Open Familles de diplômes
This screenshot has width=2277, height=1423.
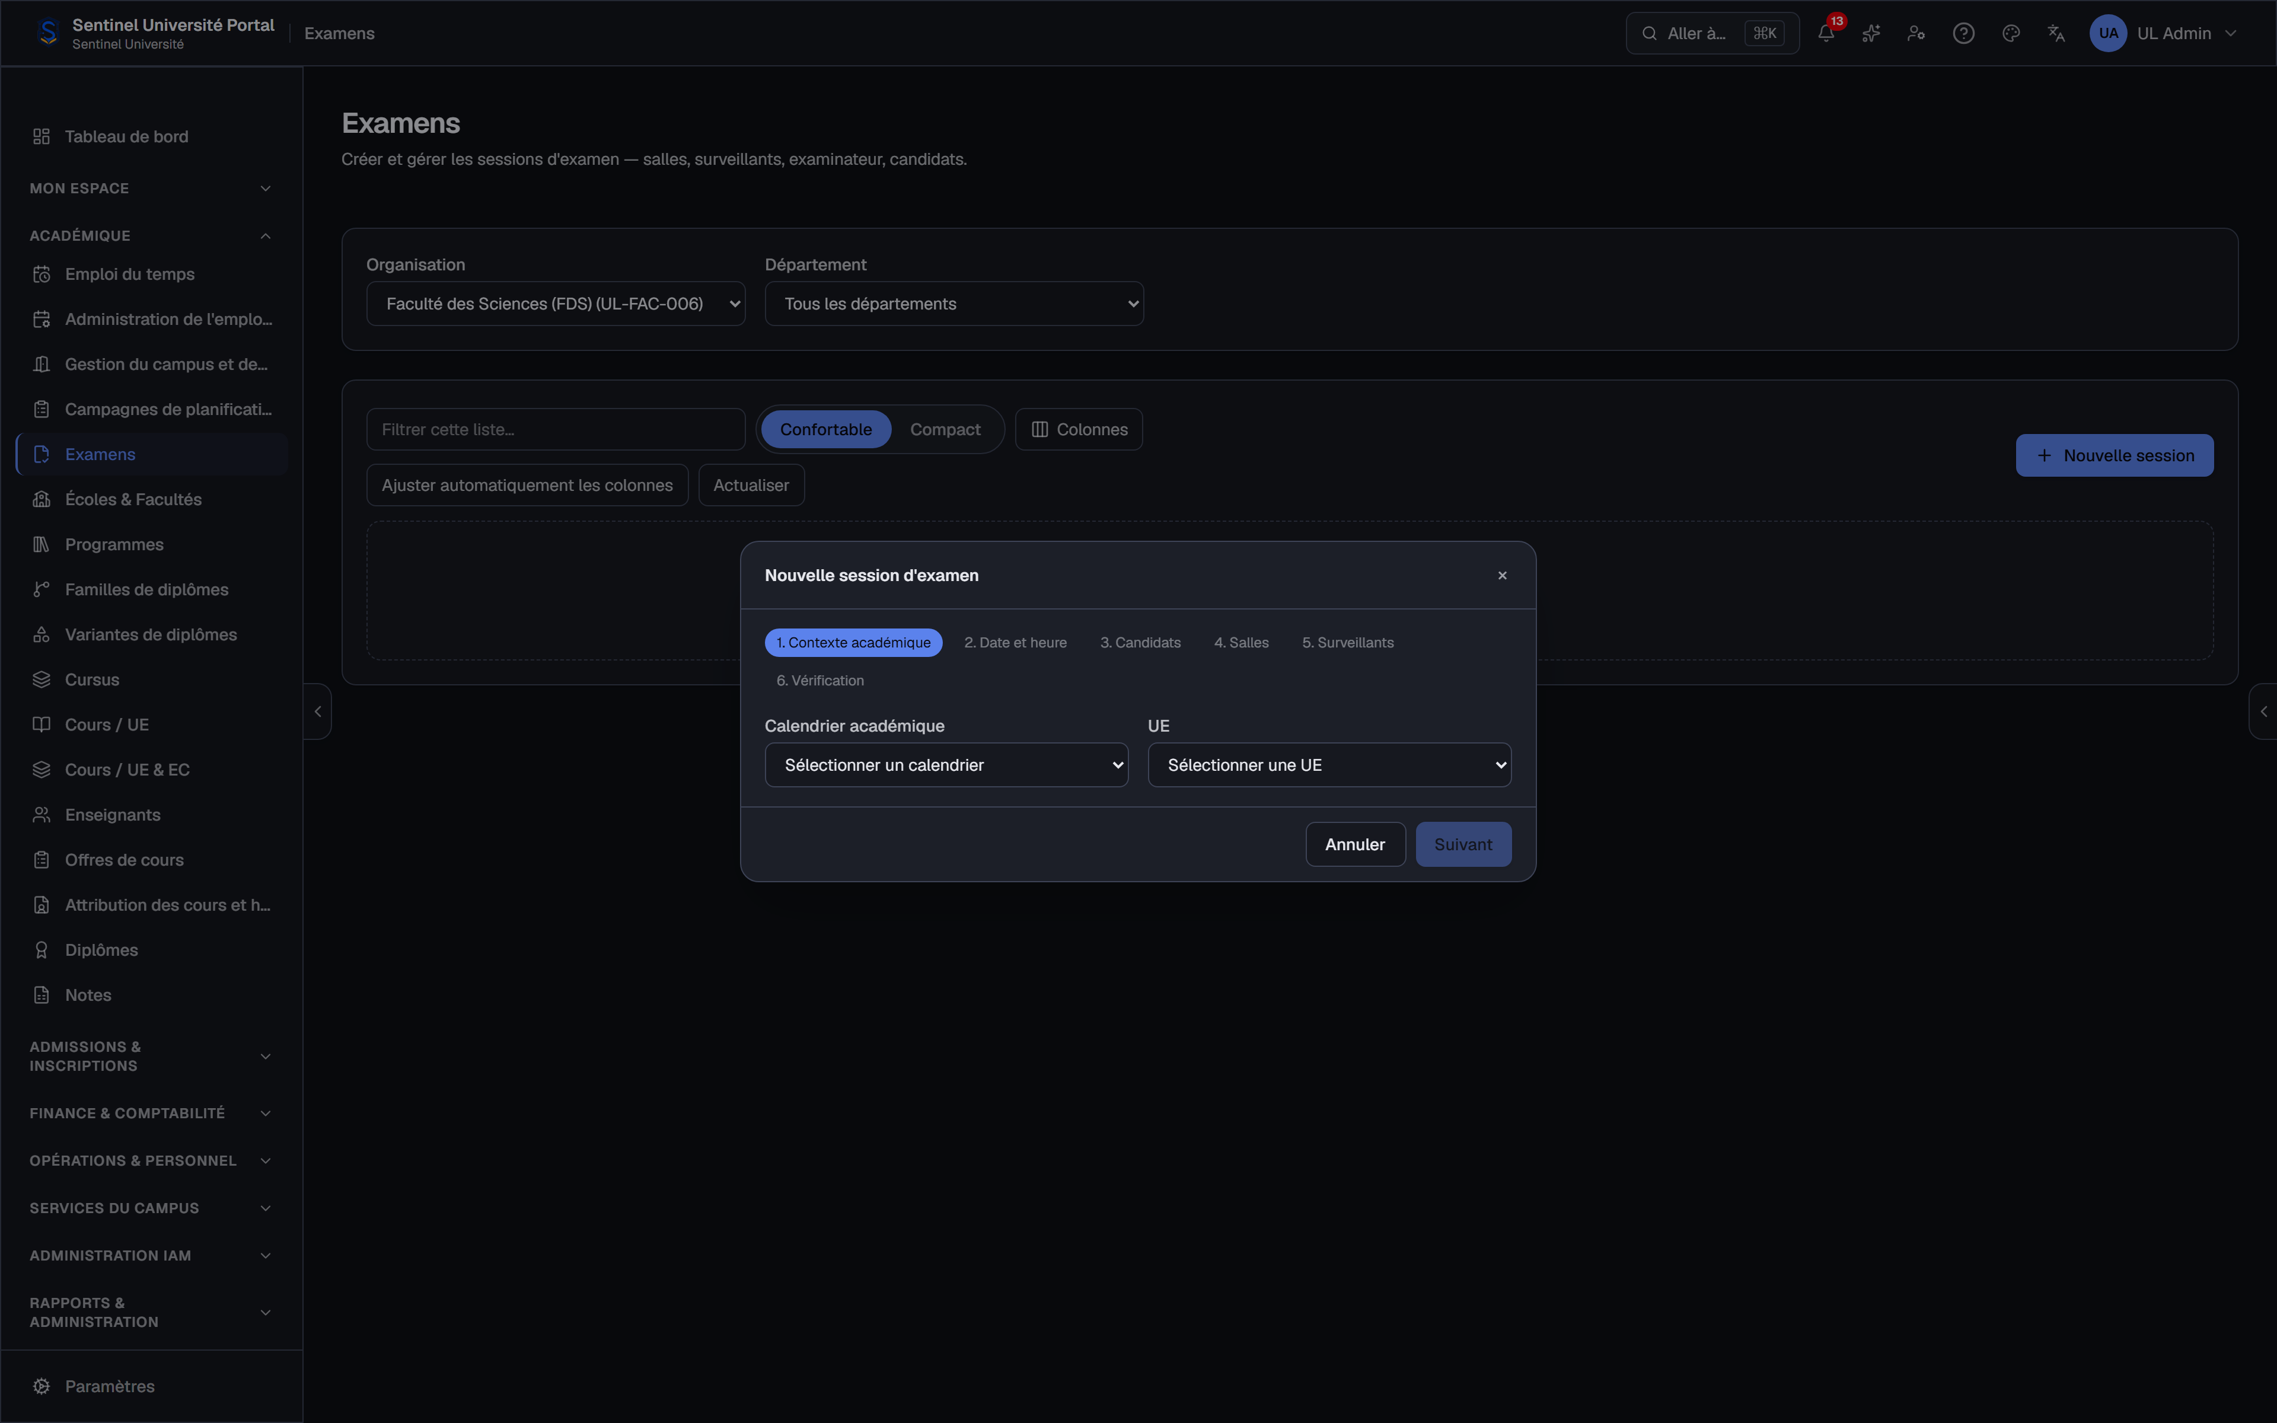pos(151,590)
